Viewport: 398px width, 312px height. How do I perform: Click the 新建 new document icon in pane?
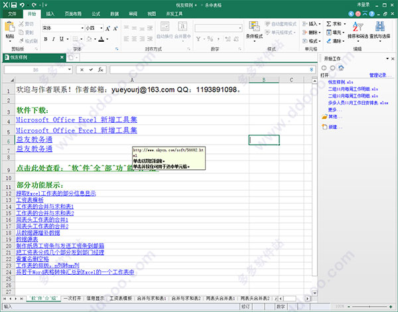pyautogui.click(x=324, y=127)
